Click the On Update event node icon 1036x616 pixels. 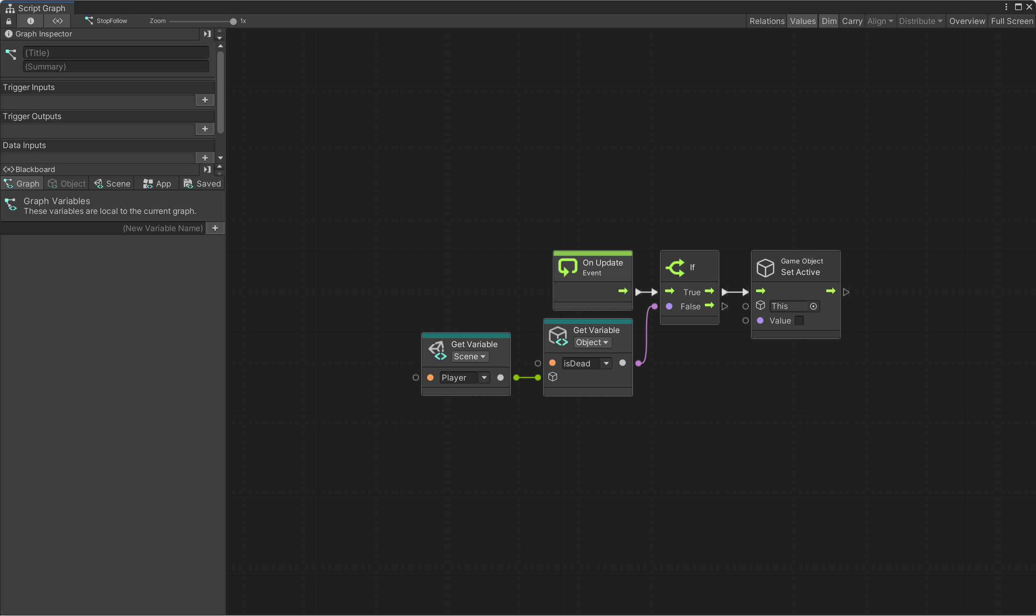[x=568, y=267]
